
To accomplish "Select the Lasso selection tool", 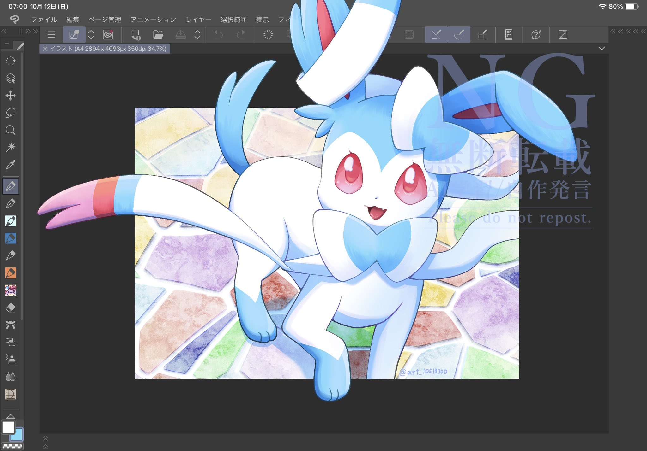I will tap(10, 113).
